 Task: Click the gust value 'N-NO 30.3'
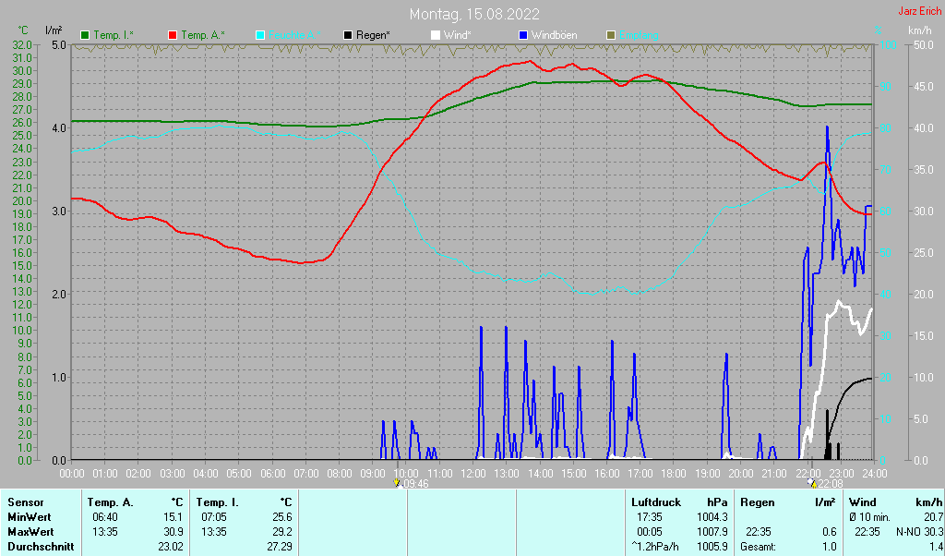click(x=920, y=533)
